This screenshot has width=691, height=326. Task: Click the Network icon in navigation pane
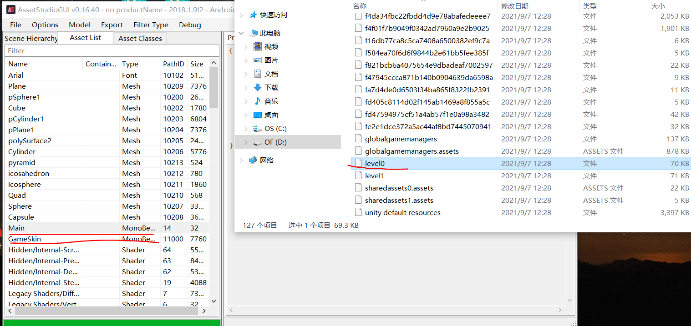[253, 160]
